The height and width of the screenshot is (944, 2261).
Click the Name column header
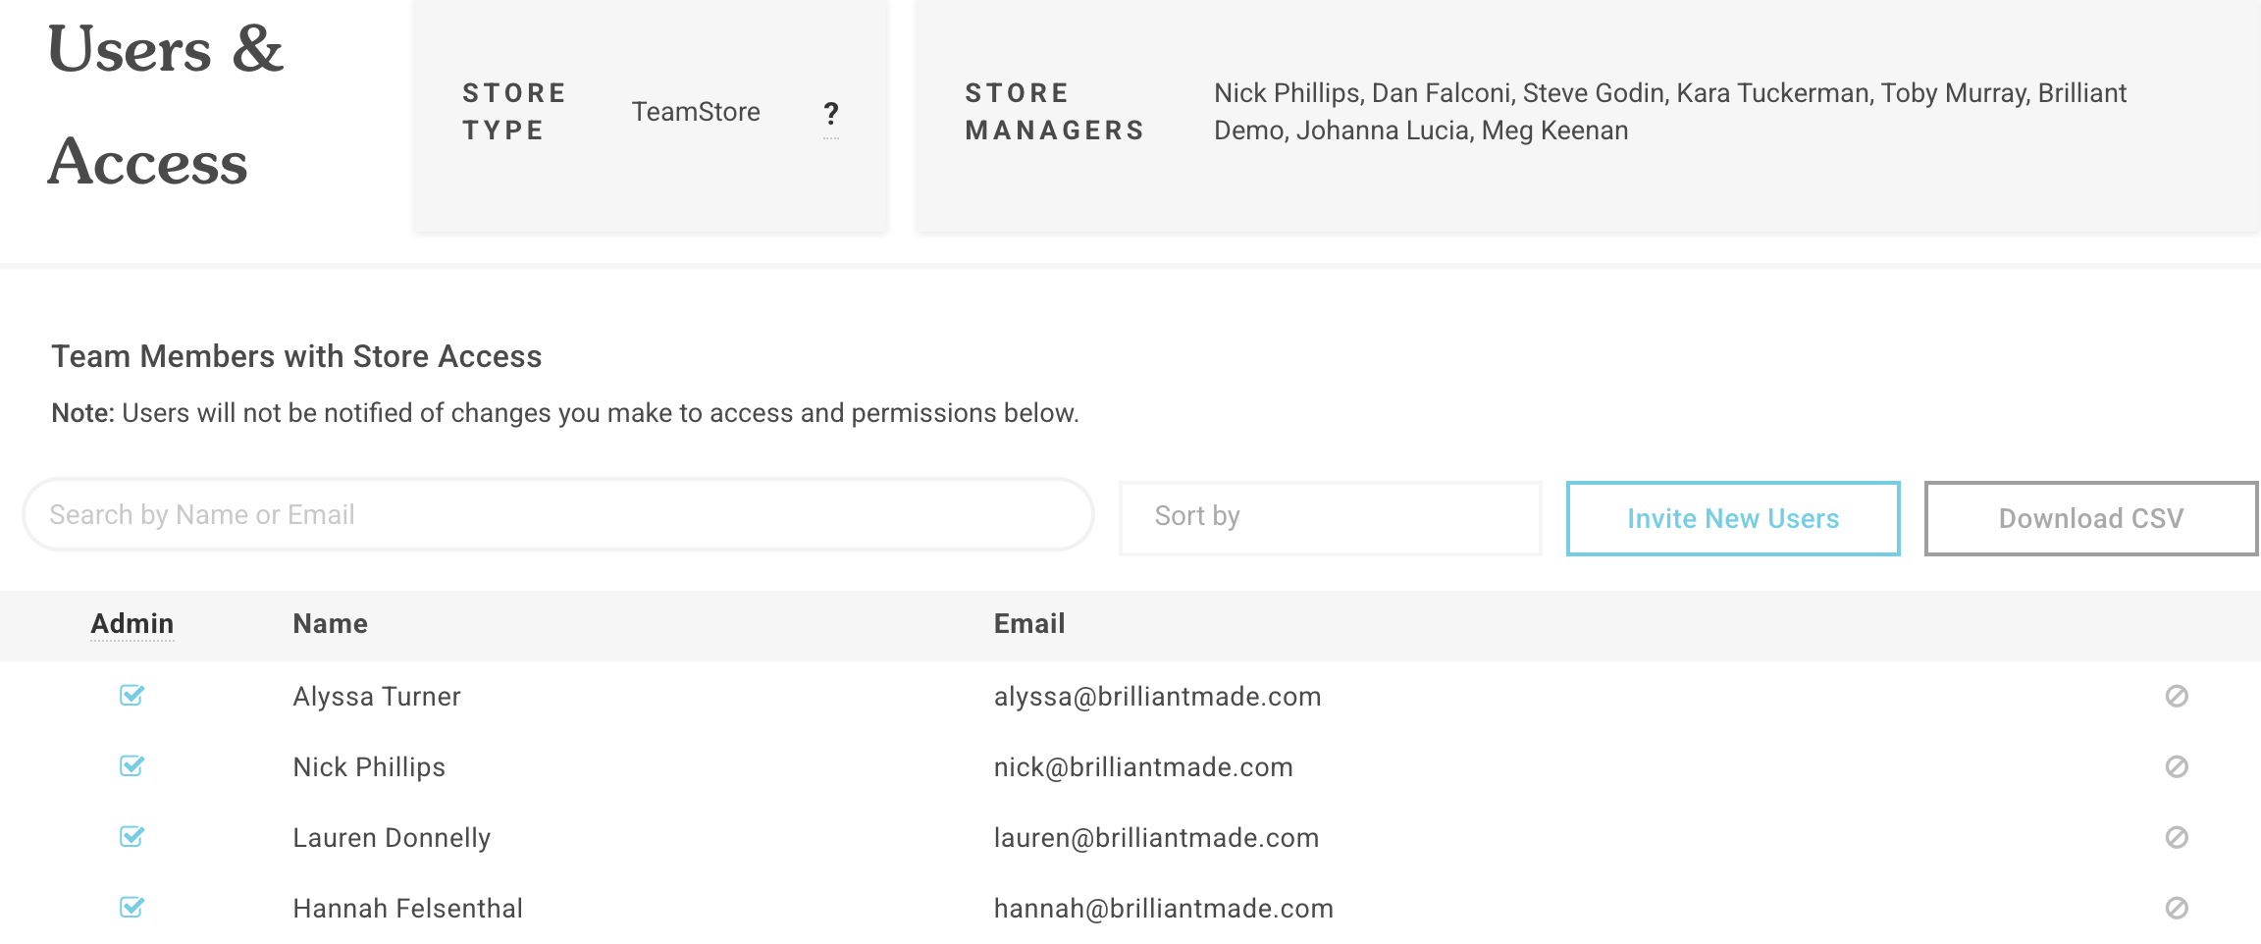point(331,624)
